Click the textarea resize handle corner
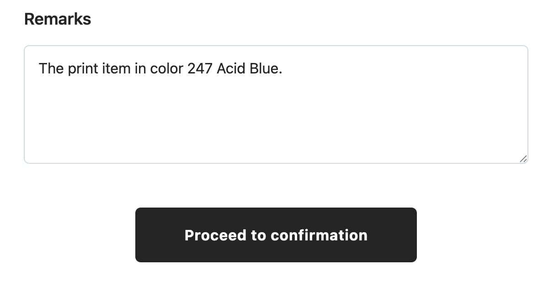 pos(523,159)
